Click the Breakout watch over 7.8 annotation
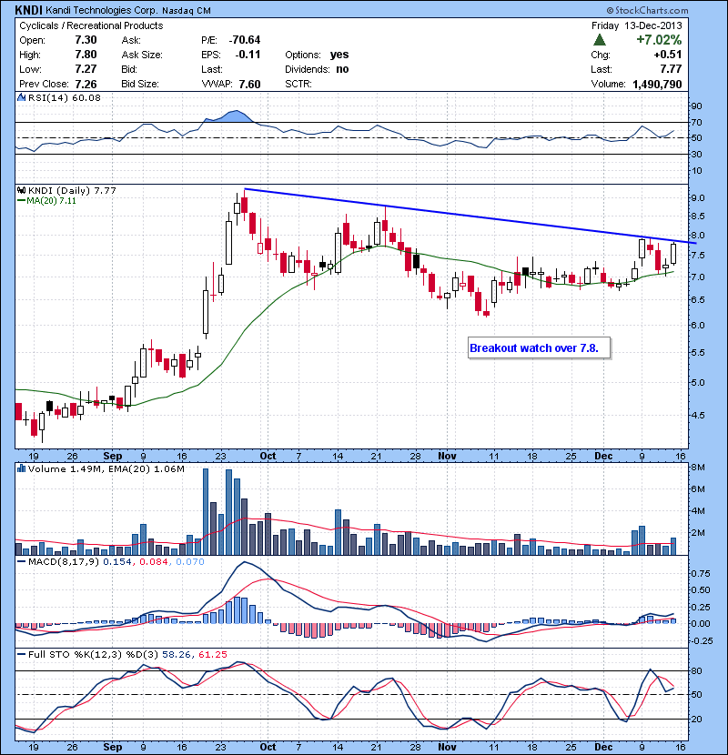Image resolution: width=728 pixels, height=755 pixels. pos(539,347)
